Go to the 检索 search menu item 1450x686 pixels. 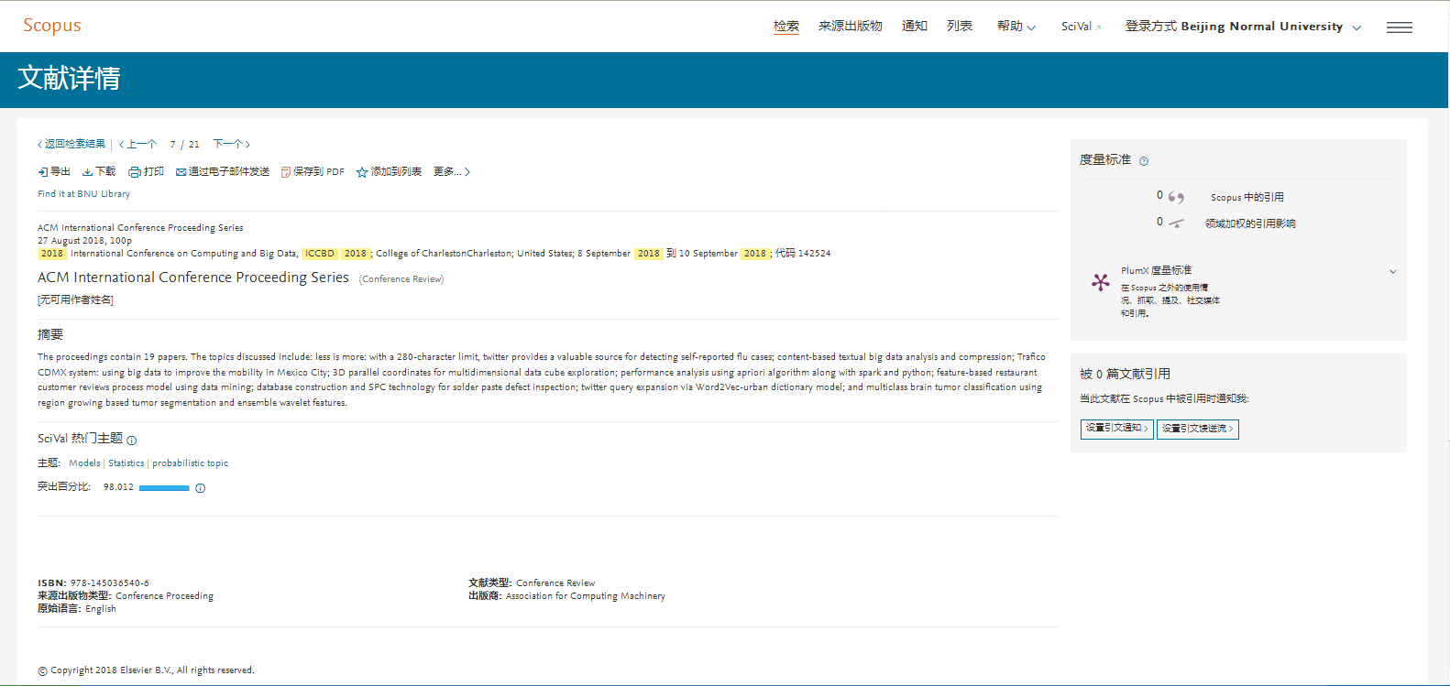pyautogui.click(x=785, y=27)
